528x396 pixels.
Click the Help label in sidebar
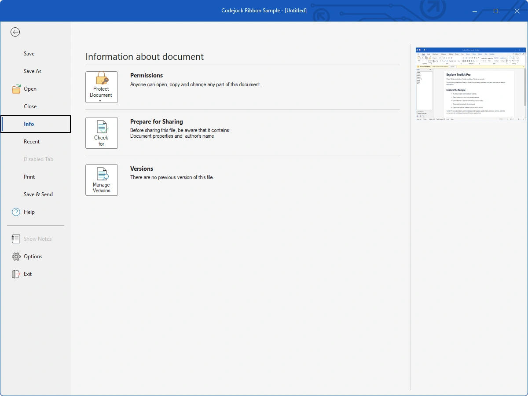(x=29, y=212)
